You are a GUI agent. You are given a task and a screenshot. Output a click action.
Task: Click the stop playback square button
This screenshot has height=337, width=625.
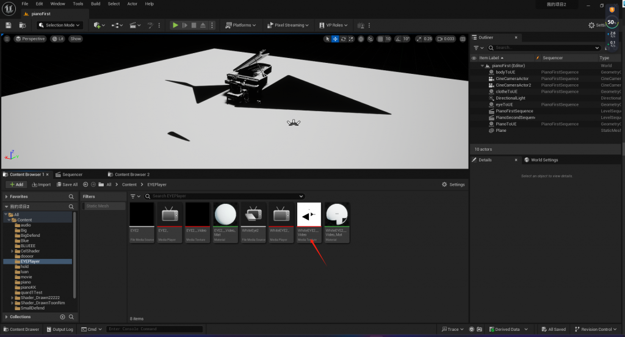click(193, 25)
